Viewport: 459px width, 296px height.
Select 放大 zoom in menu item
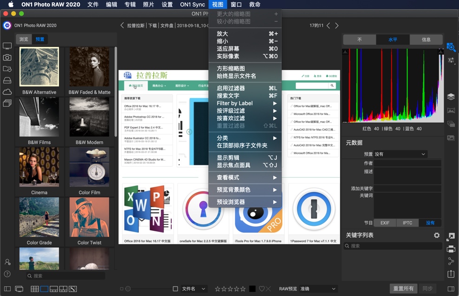click(x=245, y=33)
